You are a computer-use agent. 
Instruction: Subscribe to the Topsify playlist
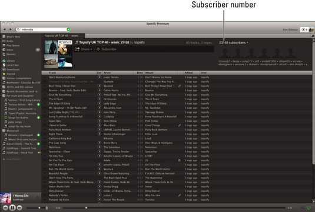point(106,49)
